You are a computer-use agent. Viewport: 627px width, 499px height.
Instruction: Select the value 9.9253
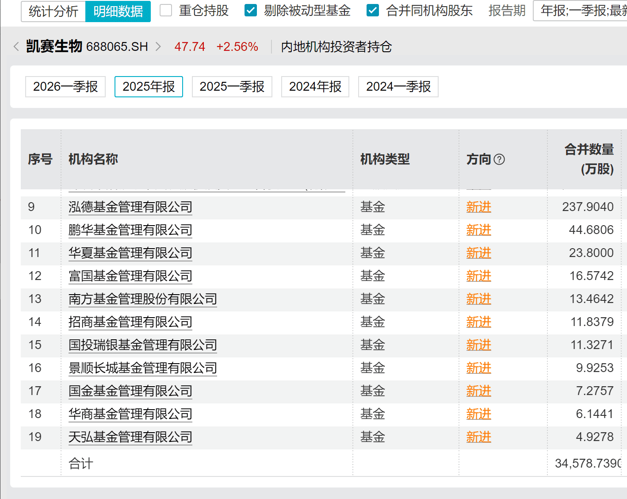pyautogui.click(x=595, y=368)
